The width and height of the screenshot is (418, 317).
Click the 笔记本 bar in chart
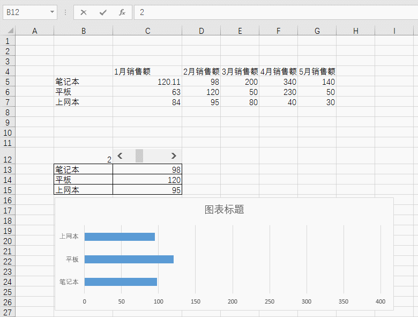tap(121, 282)
